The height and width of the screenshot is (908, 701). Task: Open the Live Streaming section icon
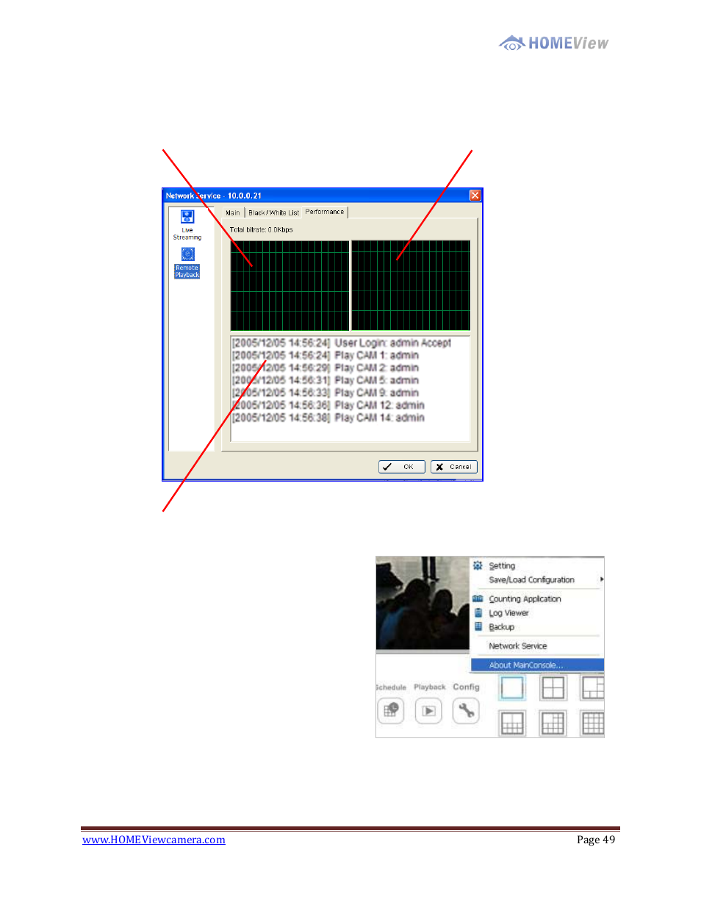187,218
